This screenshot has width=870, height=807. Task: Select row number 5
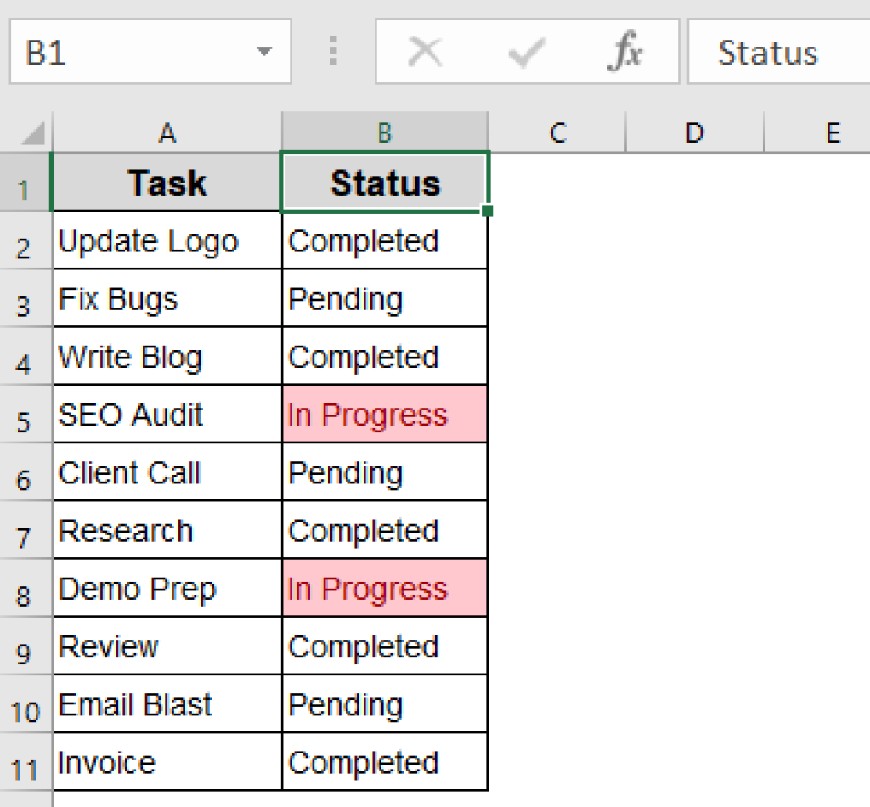point(25,414)
